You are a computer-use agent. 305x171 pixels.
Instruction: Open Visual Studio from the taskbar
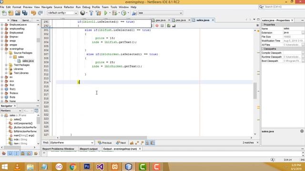click(x=101, y=167)
